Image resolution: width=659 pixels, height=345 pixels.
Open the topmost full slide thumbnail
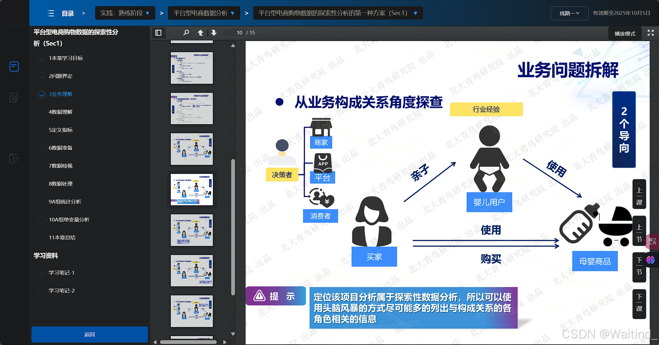click(192, 68)
